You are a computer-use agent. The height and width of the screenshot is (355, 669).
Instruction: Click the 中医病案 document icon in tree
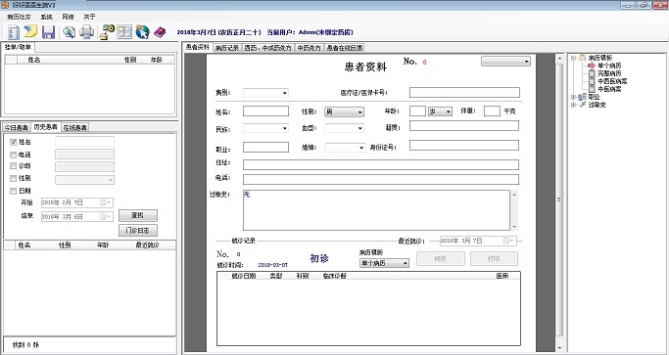coord(592,89)
